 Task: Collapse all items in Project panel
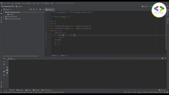click(x=36, y=9)
